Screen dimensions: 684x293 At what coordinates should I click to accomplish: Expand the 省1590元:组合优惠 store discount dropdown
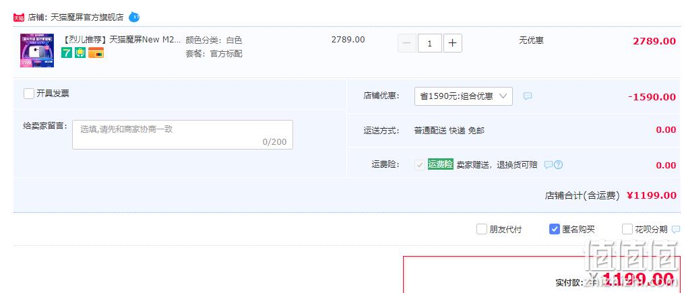pos(463,96)
